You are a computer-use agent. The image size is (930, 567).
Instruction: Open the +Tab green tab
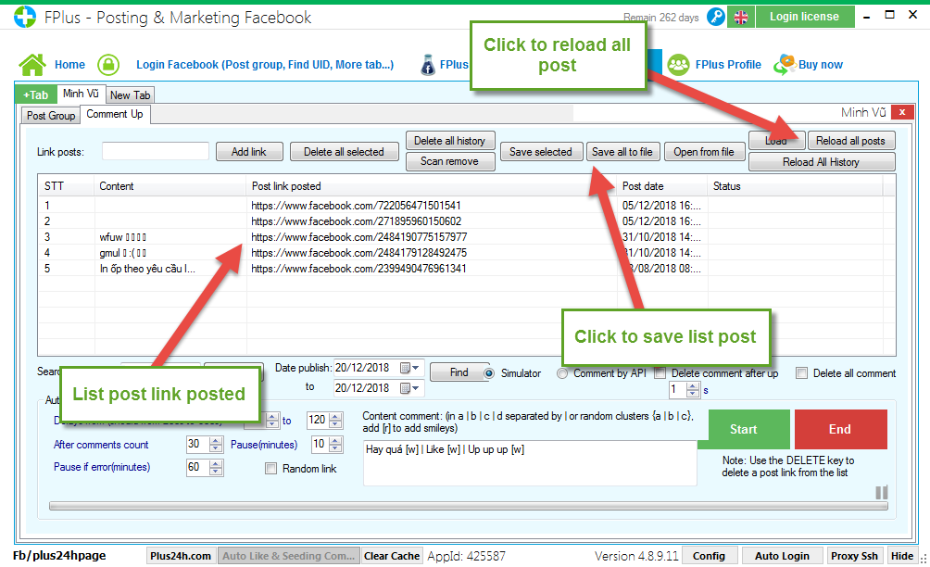click(x=35, y=94)
